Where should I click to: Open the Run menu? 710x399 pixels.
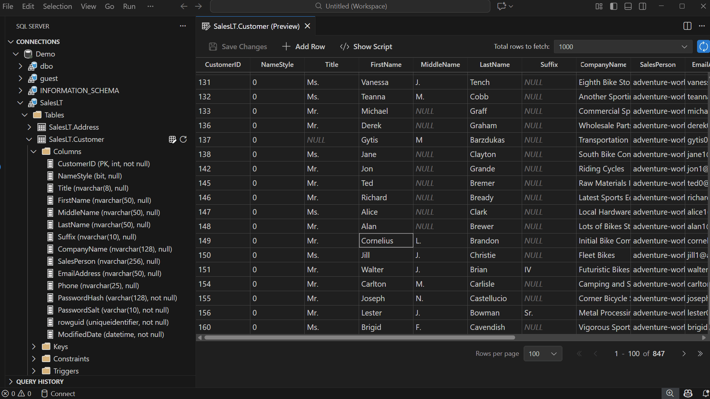129,6
